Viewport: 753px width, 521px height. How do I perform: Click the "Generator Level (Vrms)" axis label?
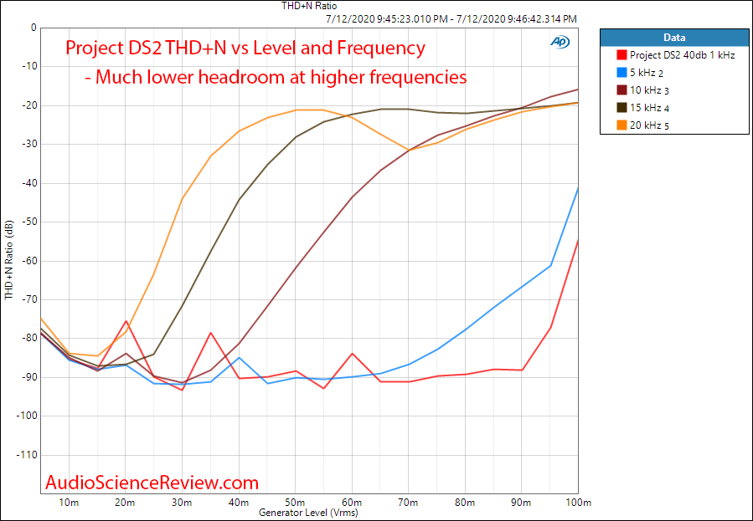[309, 513]
